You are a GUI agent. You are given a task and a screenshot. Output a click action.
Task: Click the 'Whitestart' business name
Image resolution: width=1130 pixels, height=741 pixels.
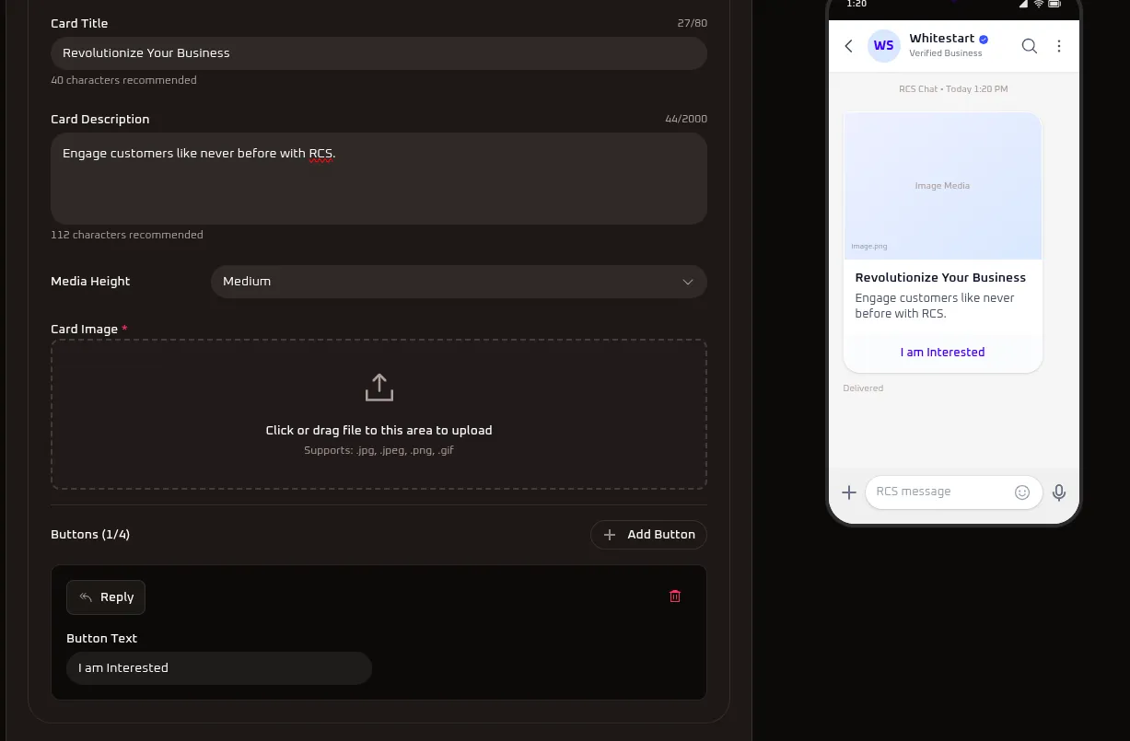[941, 39]
